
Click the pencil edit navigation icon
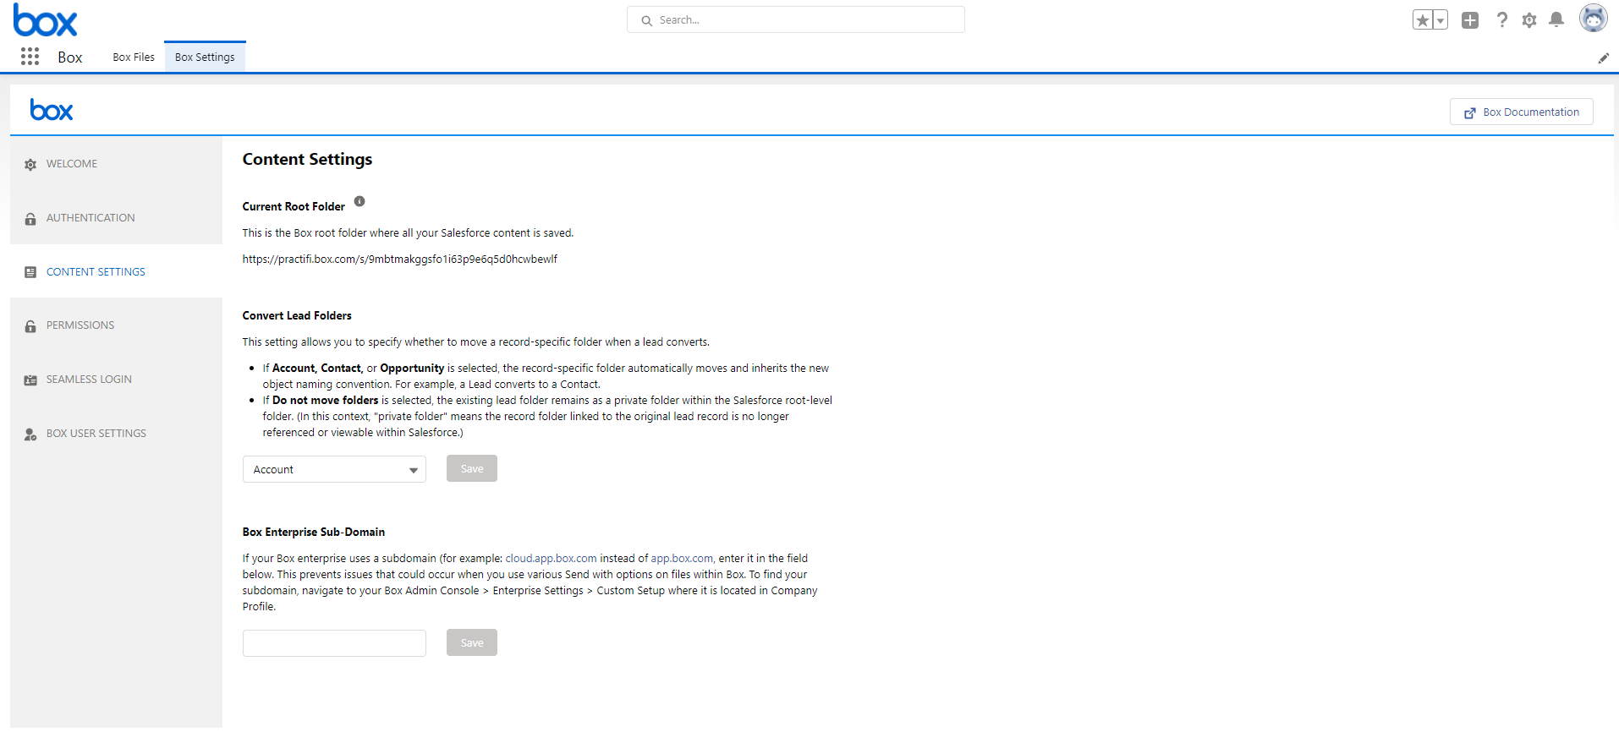click(1603, 58)
